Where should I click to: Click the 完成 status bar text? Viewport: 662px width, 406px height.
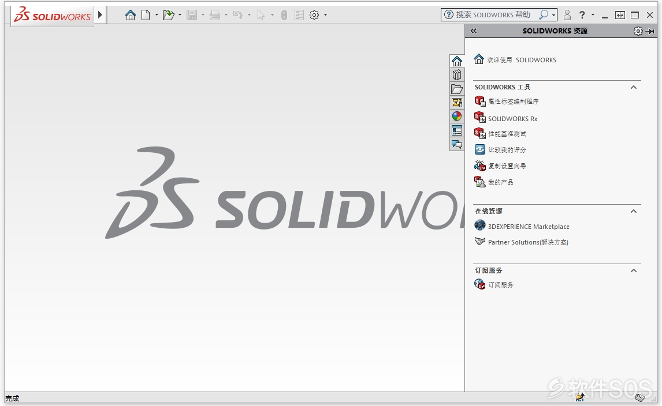[12, 399]
